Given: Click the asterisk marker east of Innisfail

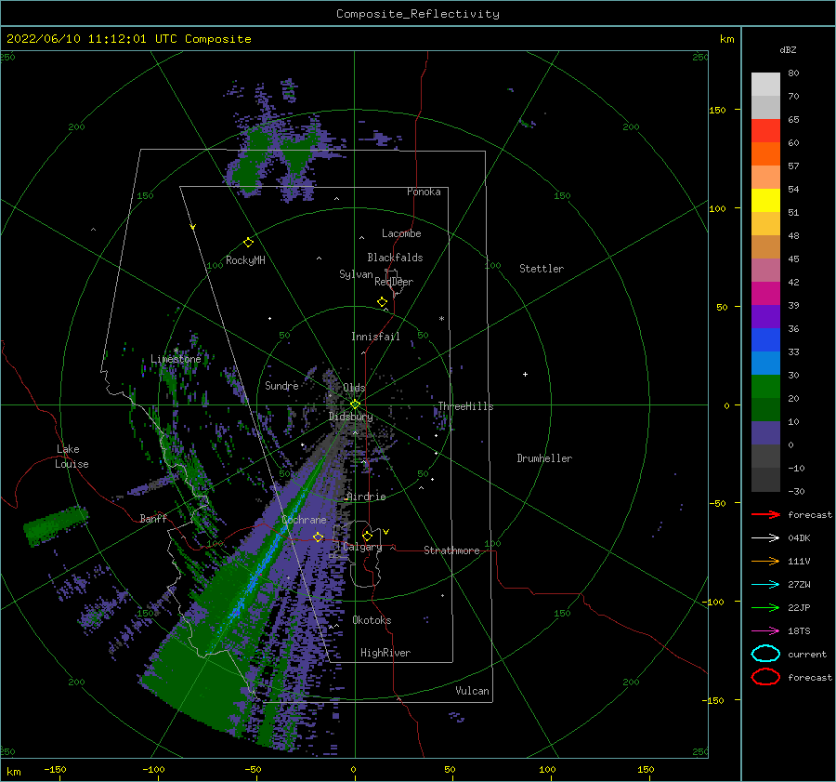Looking at the screenshot, I should pyautogui.click(x=441, y=319).
